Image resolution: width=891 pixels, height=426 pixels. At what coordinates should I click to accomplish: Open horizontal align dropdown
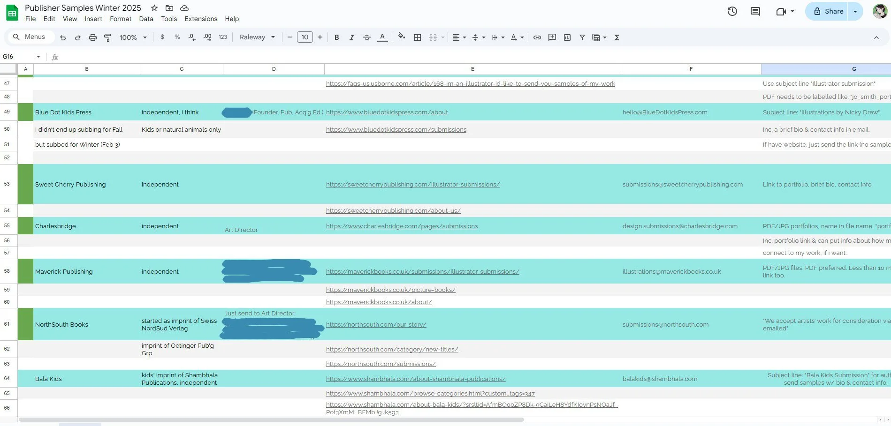pos(459,37)
